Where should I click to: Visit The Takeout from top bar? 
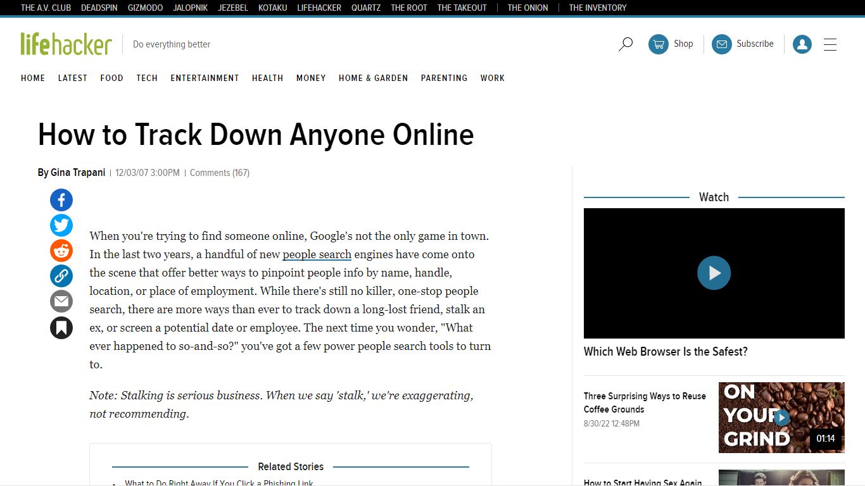[462, 8]
